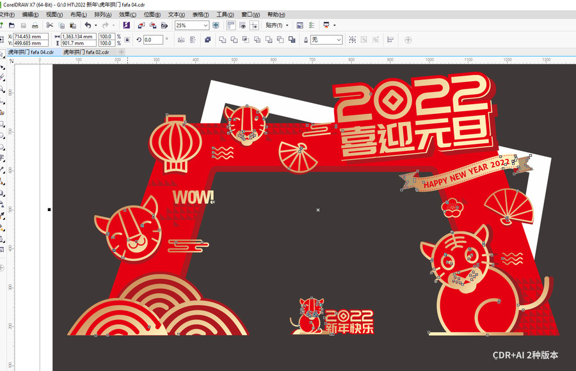Open the redo history dropdown arrow
Viewport: 576px width, 371px height.
[113, 26]
